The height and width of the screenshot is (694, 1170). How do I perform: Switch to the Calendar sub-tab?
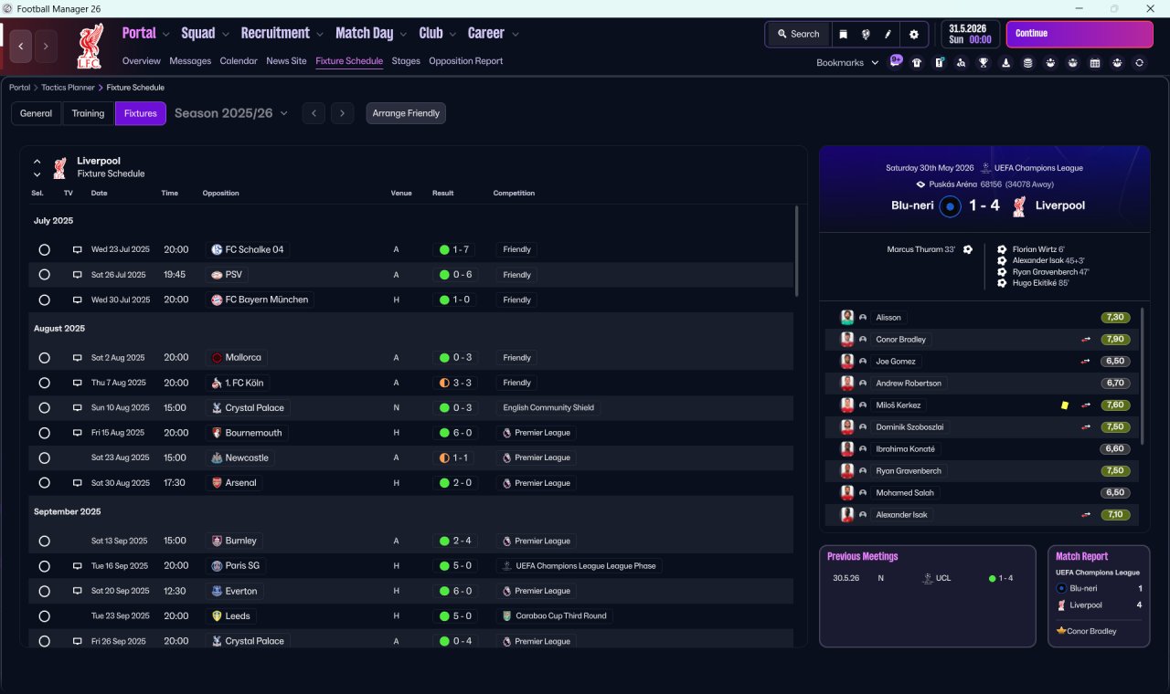239,61
